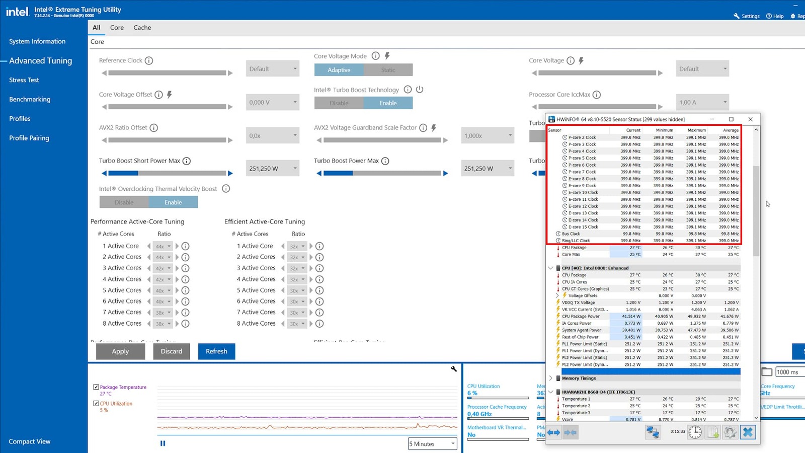The width and height of the screenshot is (805, 453).
Task: Open the Help menu in XTU
Action: (775, 16)
